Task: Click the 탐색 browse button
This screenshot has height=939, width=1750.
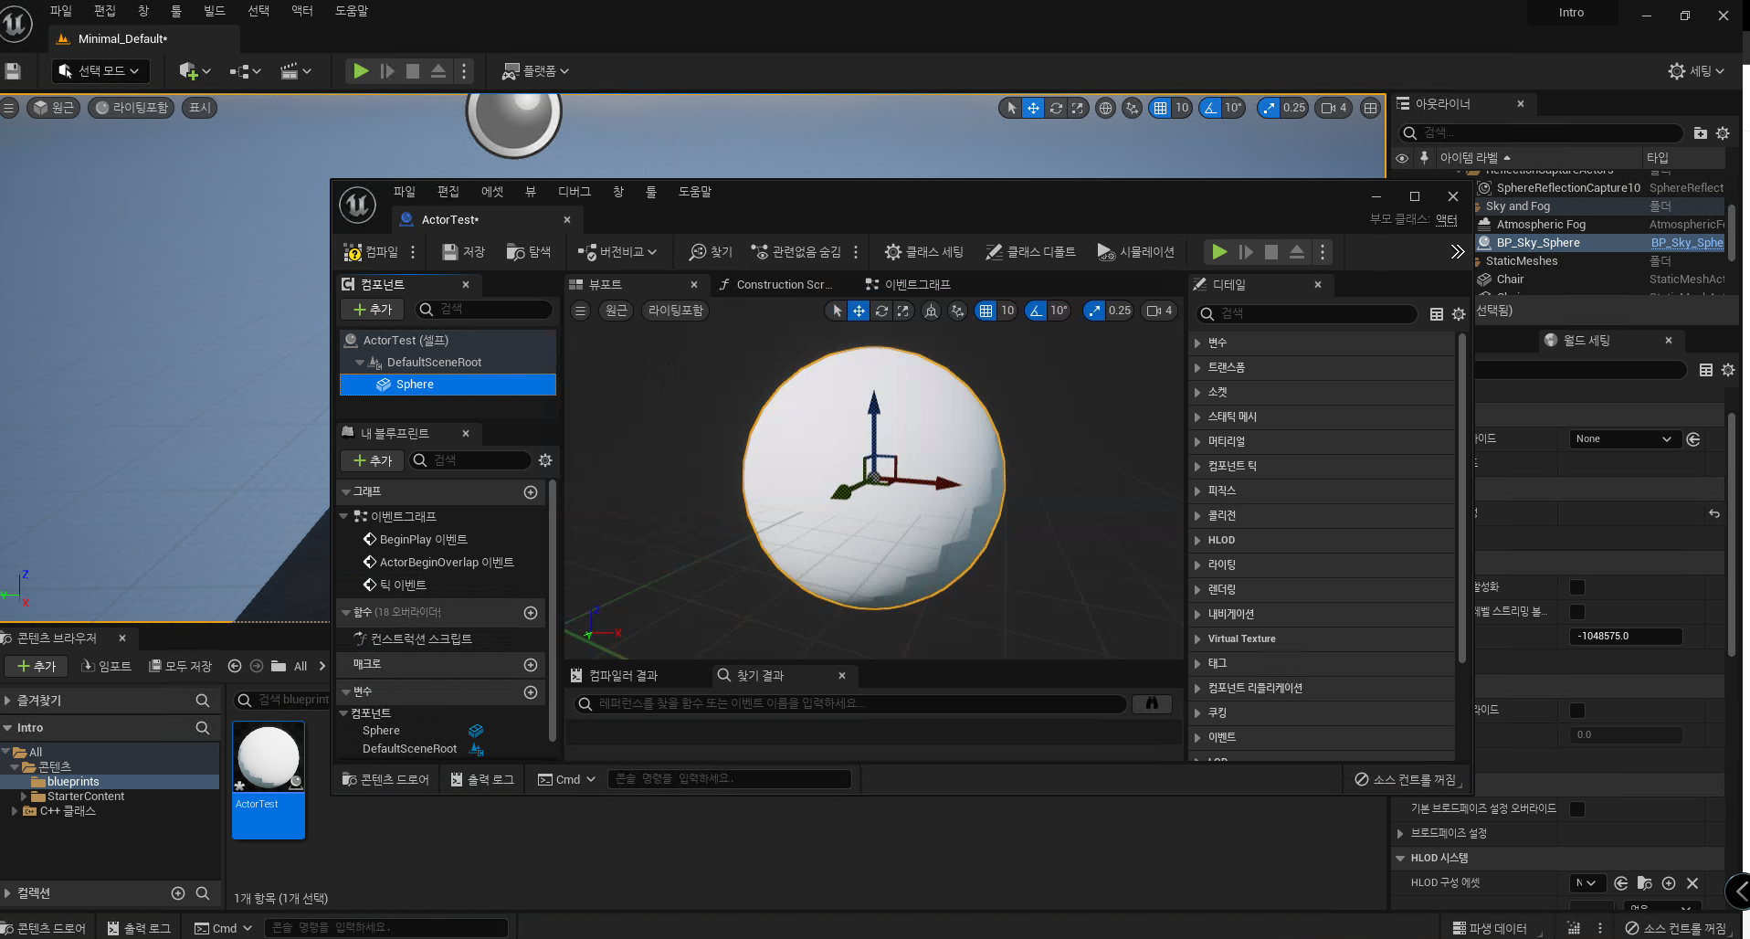Action: point(529,252)
